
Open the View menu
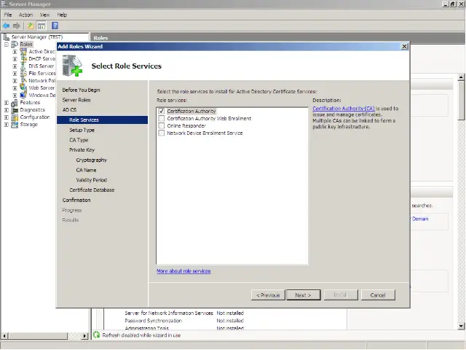tap(44, 15)
